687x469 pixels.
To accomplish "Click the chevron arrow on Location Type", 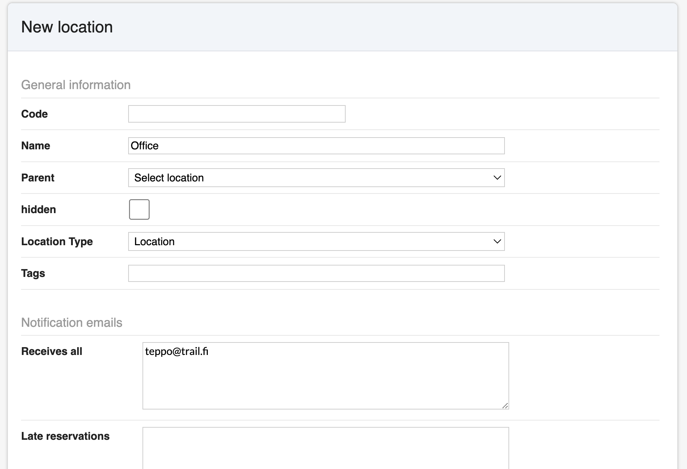I will (497, 242).
